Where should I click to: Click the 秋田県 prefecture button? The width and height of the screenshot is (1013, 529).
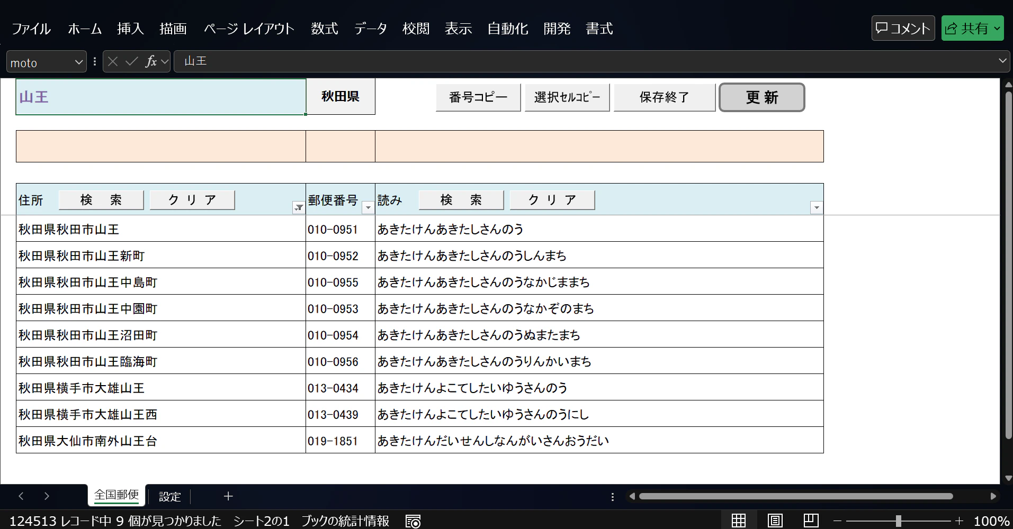(x=340, y=96)
